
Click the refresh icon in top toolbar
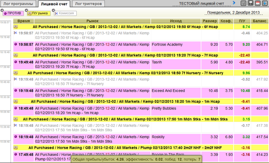[243, 3]
